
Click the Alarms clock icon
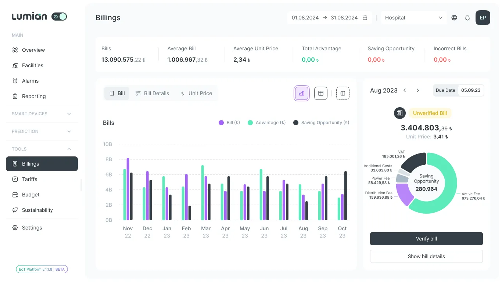pyautogui.click(x=15, y=81)
